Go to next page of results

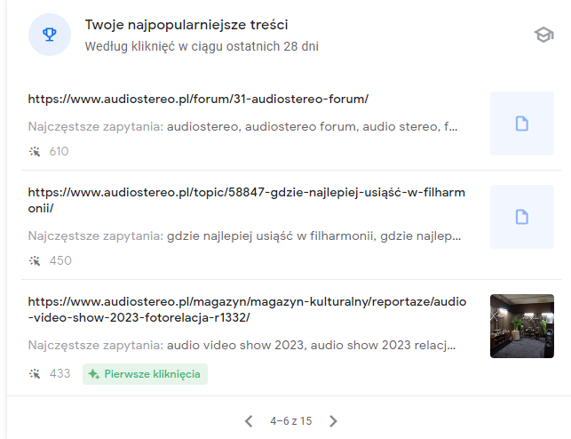point(333,421)
